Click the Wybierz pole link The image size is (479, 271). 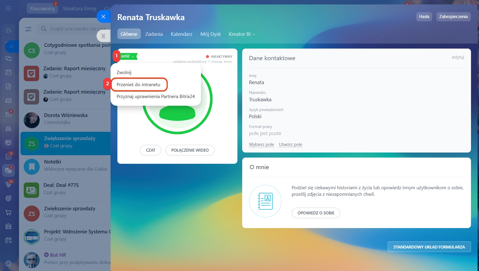tap(261, 145)
